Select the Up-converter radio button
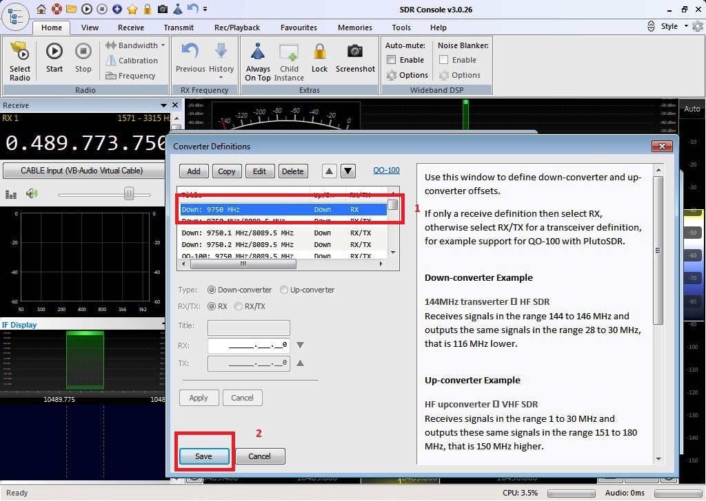The width and height of the screenshot is (706, 501). (x=284, y=290)
